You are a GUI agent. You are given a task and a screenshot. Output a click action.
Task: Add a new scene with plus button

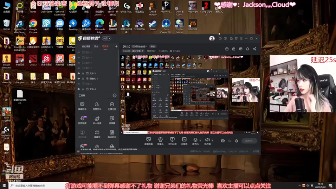click(116, 46)
